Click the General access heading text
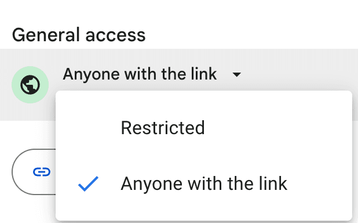 click(79, 35)
